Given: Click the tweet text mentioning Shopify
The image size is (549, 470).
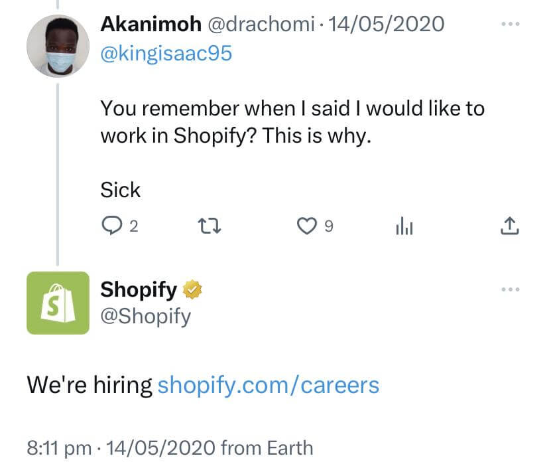Looking at the screenshot, I should click(x=292, y=121).
